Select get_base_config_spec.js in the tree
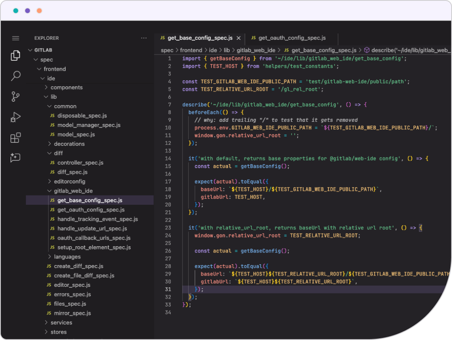452x340 pixels. [x=90, y=201]
